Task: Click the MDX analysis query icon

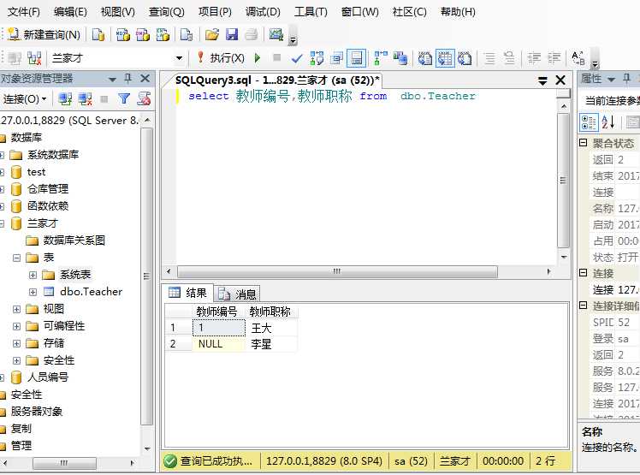Action: pyautogui.click(x=123, y=35)
